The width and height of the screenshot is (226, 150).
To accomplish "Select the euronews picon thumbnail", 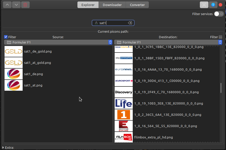I will pyautogui.click(x=124, y=69).
